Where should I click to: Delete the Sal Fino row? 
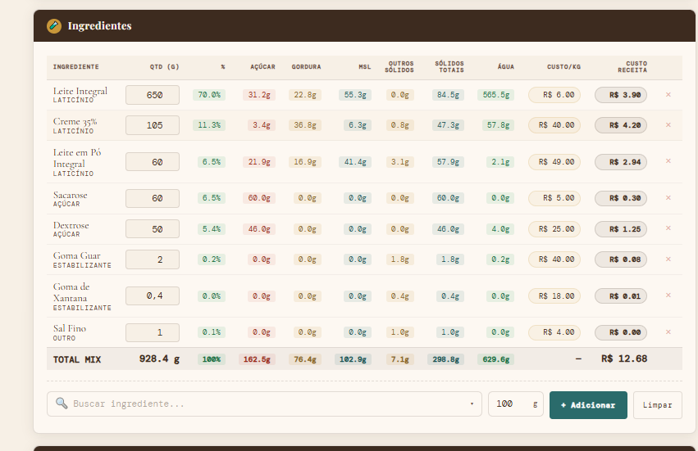(x=668, y=332)
